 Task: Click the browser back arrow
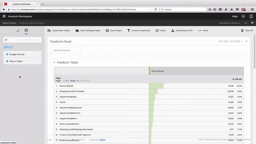[x=4, y=10]
